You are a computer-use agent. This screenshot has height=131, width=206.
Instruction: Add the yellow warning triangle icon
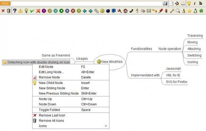[21, 11]
